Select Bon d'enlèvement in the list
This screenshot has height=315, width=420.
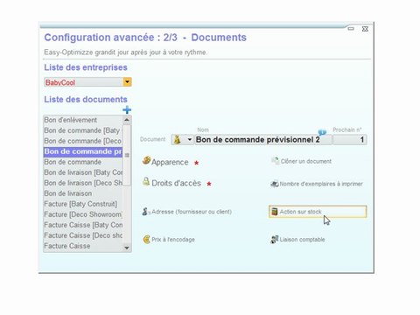[83, 120]
